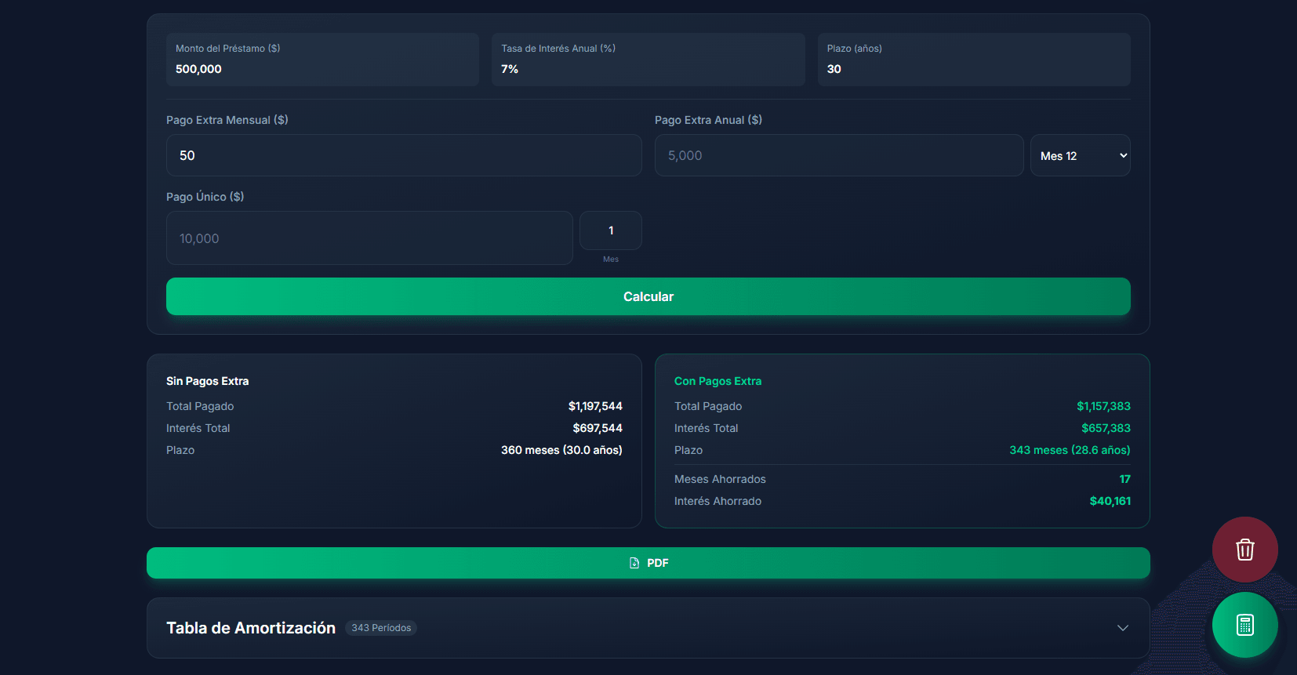Click the Monto del Préstamo value 500,000

198,69
